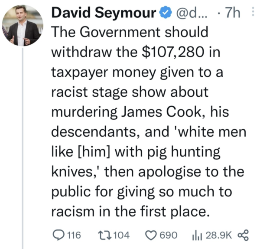The height and width of the screenshot is (249, 260).
Task: Open David Seymour's profile picture
Action: point(22,26)
